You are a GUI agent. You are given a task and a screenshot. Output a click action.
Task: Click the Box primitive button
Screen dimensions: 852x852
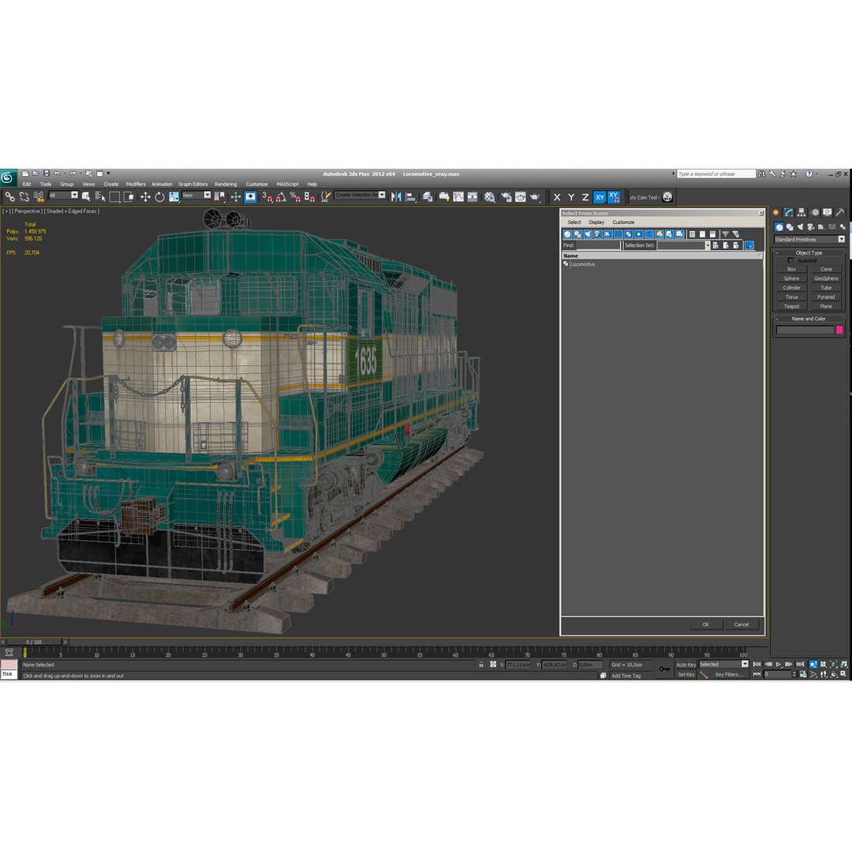pyautogui.click(x=792, y=270)
